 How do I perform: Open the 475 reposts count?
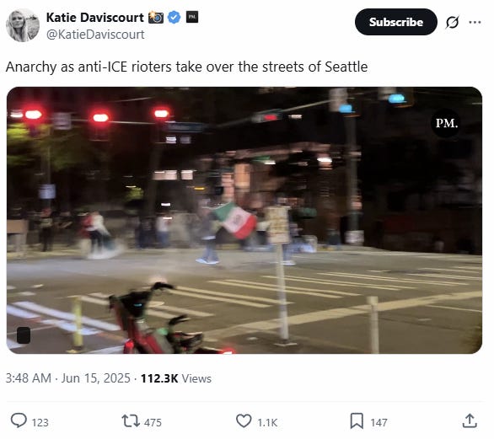click(x=153, y=422)
